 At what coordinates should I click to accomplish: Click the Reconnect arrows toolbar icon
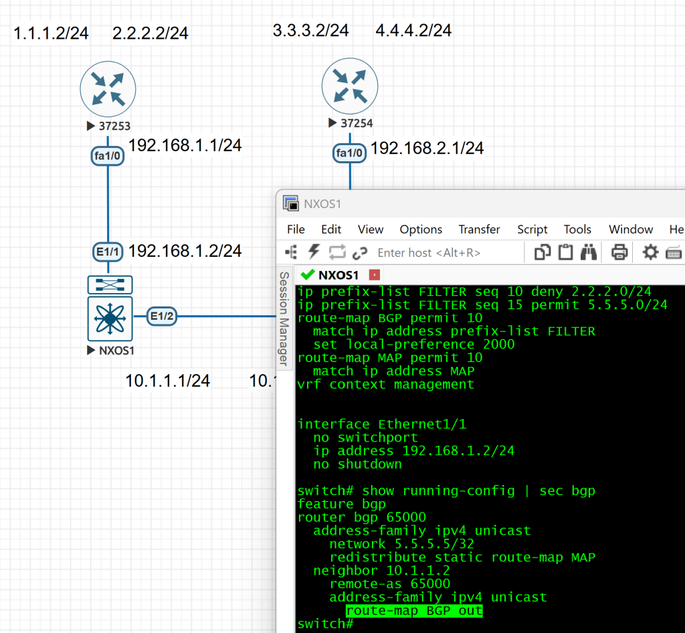click(x=337, y=252)
